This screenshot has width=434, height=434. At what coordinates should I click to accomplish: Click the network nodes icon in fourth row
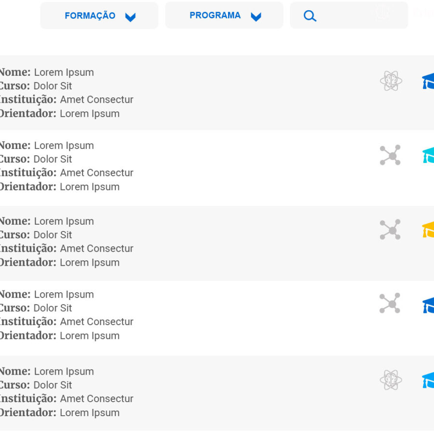(390, 303)
